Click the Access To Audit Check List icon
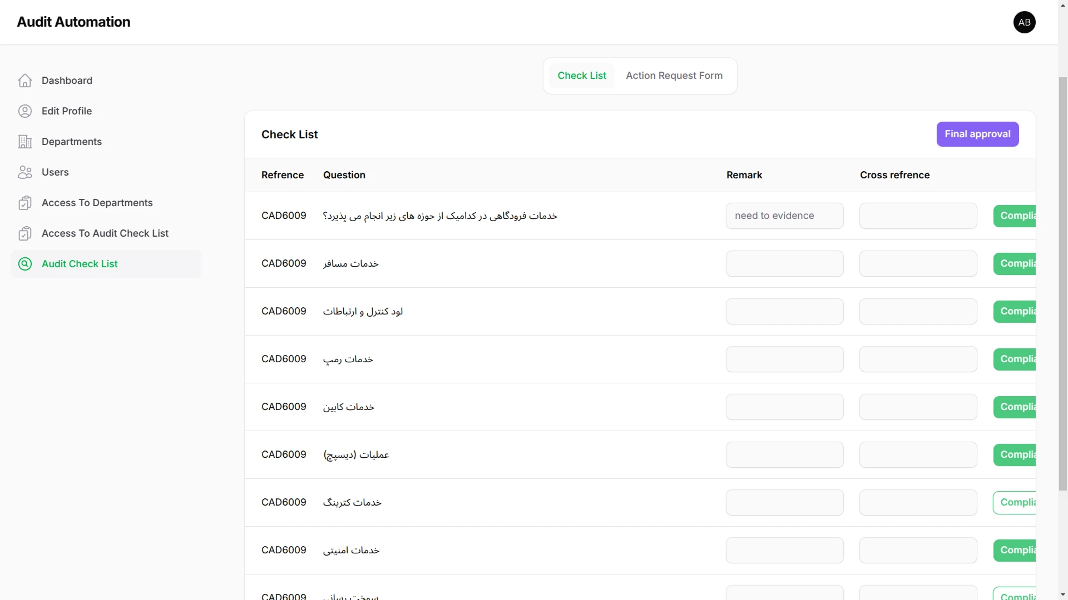 (x=25, y=233)
